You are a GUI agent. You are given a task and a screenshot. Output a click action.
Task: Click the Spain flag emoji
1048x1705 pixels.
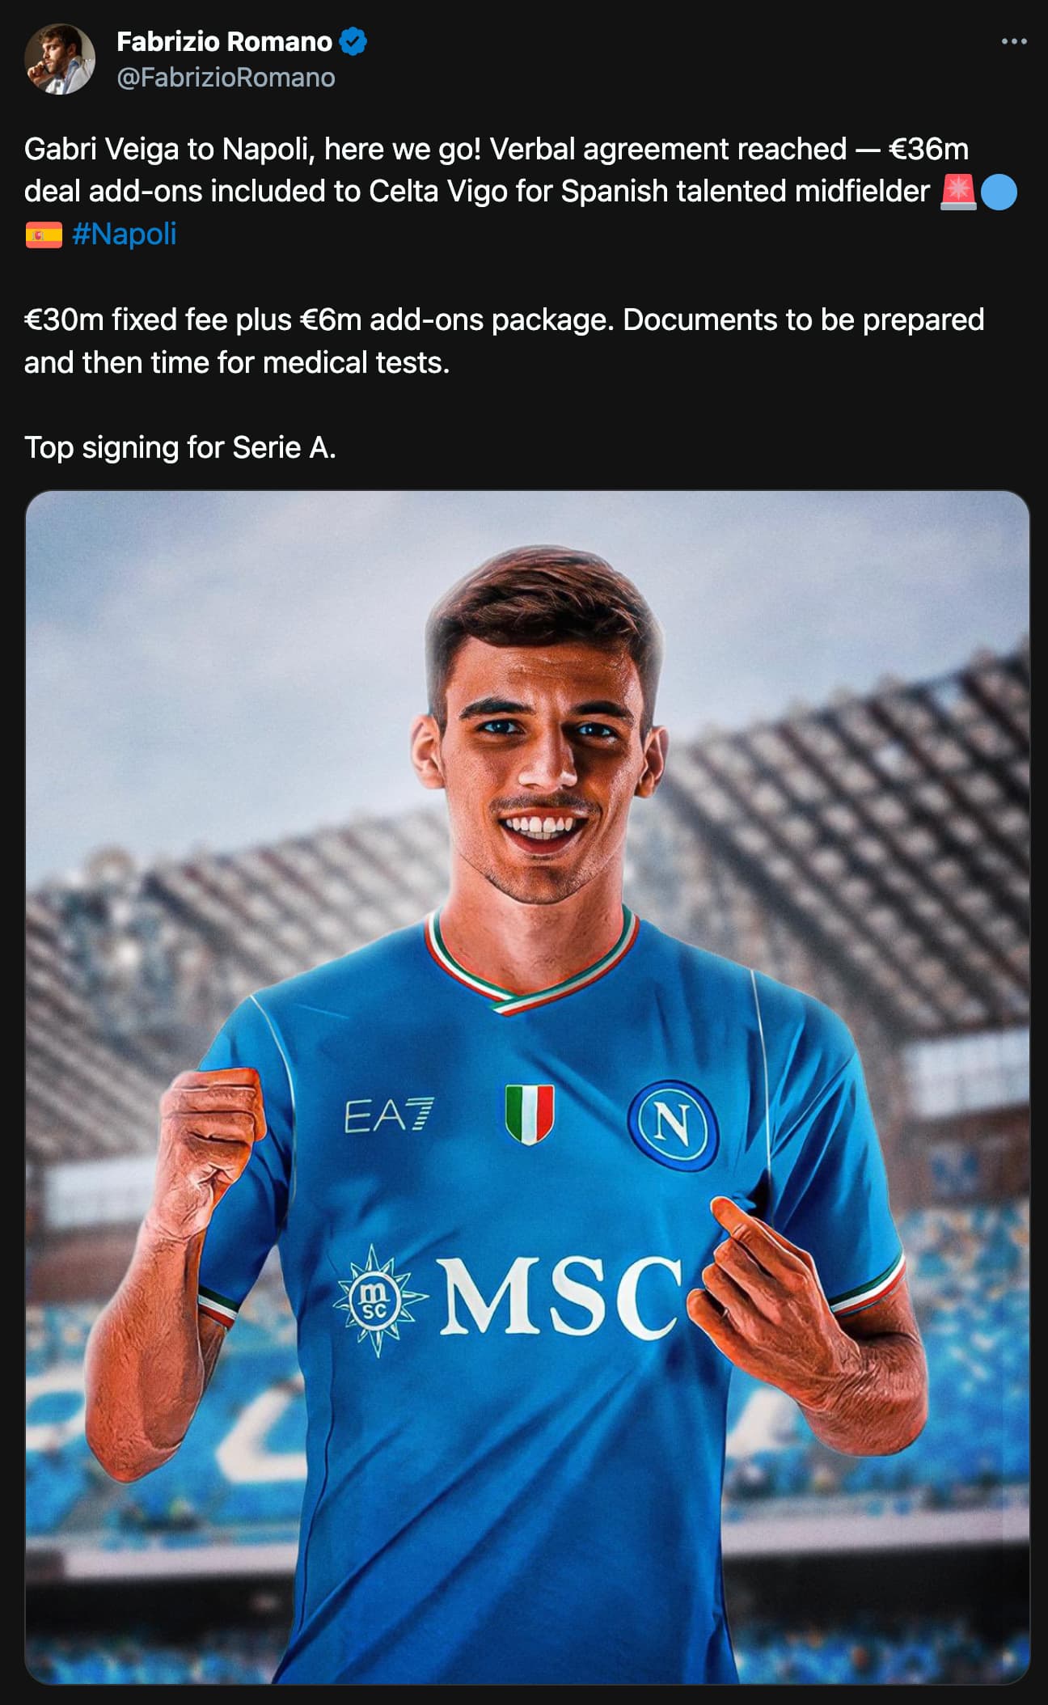44,235
